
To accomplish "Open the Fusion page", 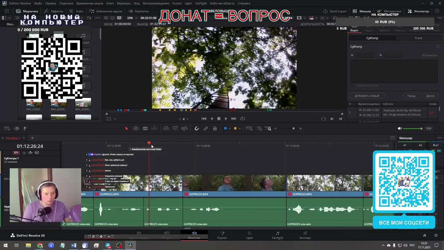I will tap(222, 235).
